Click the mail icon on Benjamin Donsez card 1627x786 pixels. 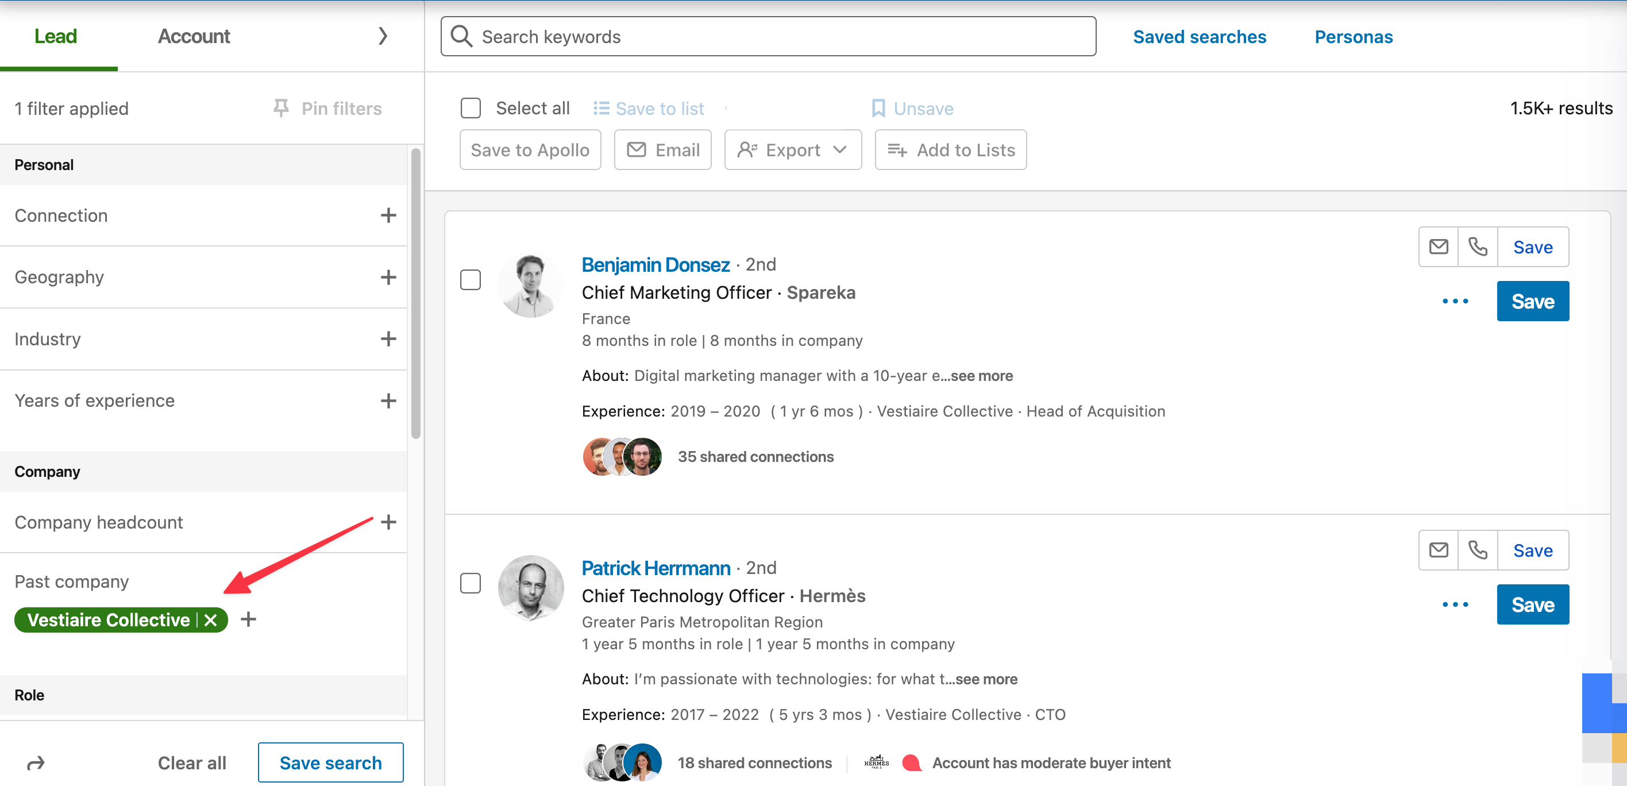click(x=1438, y=246)
